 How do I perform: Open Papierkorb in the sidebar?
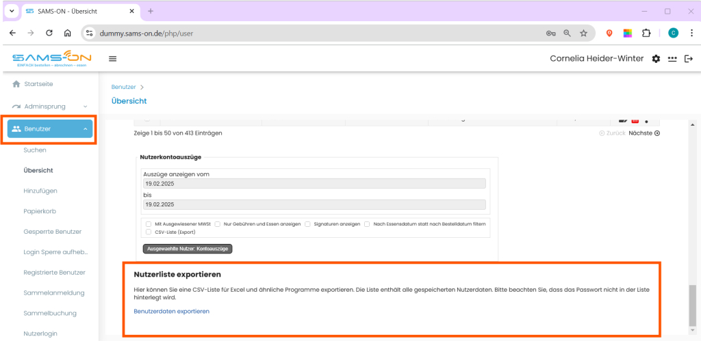[40, 211]
